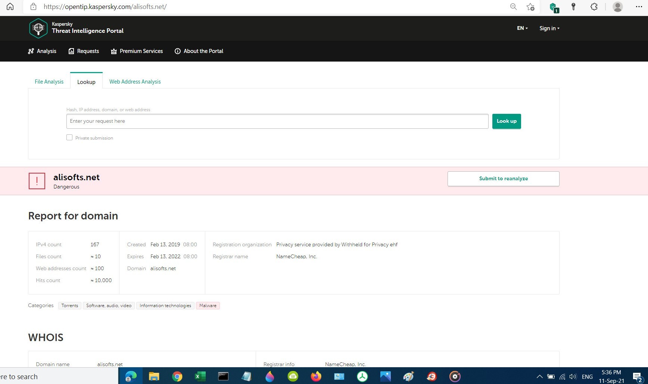Screen dimensions: 648x384
Task: Select the Torrents category tag
Action: tap(70, 306)
